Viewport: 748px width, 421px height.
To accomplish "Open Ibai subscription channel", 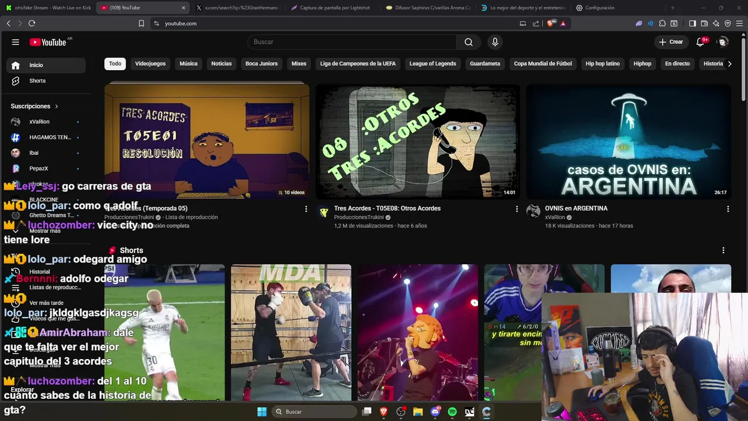I will point(46,153).
